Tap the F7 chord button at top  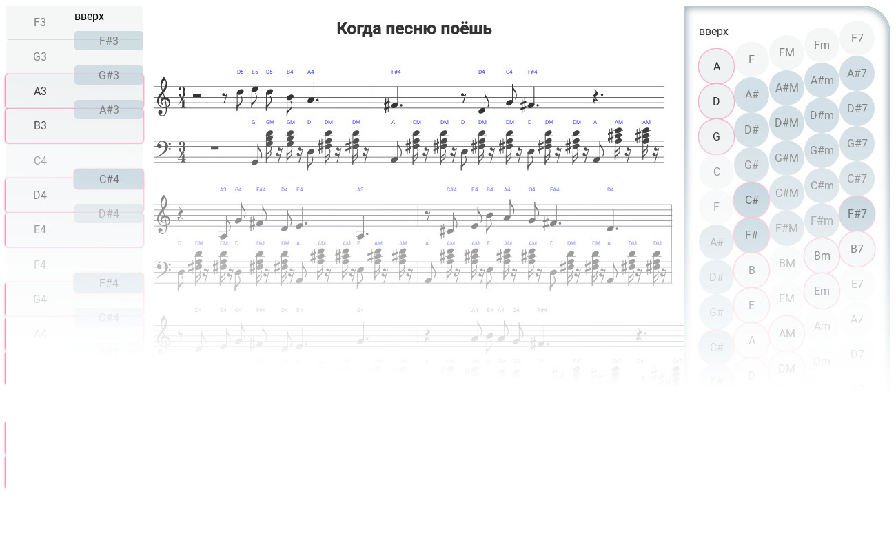(x=857, y=39)
